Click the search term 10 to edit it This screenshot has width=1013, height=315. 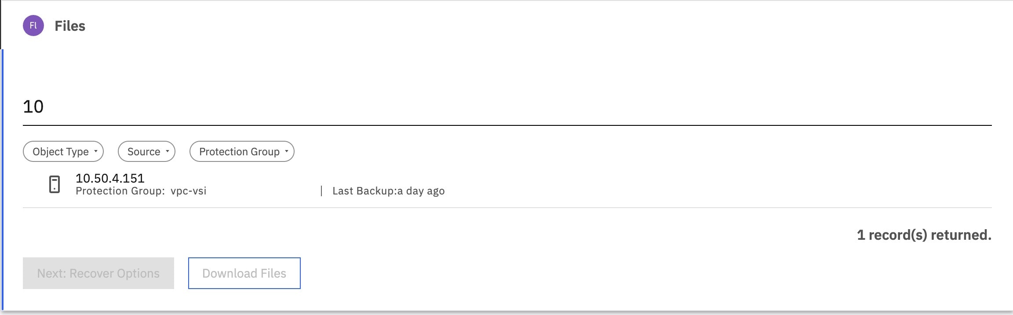33,106
